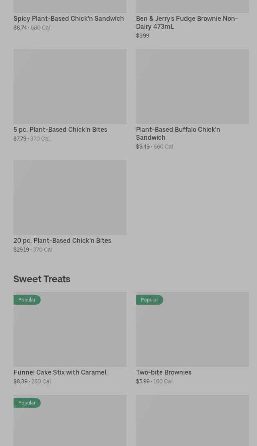Select the Plant-Based Buffalo Chick'n Sandwich title
This screenshot has height=446, width=257.
[178, 133]
